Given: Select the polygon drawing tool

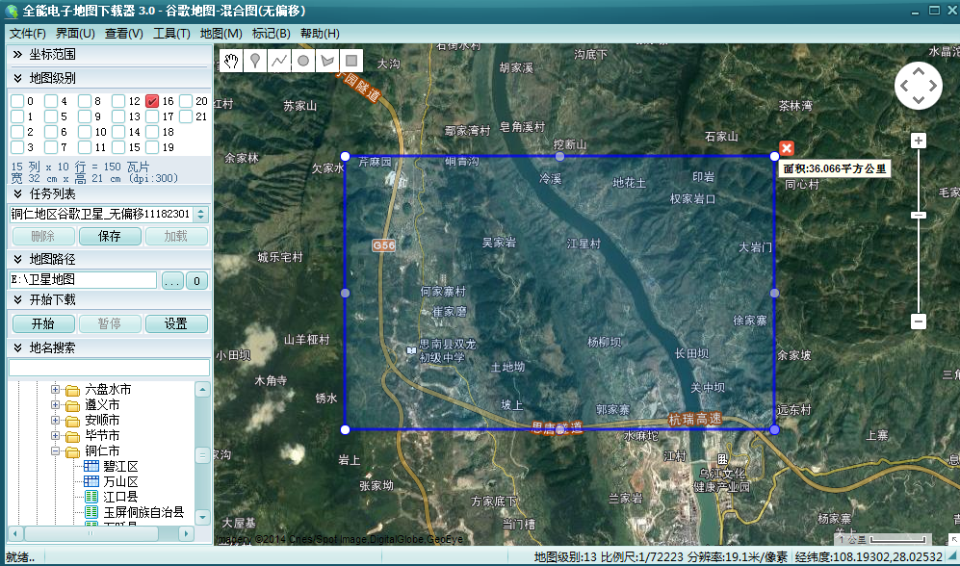Looking at the screenshot, I should [x=327, y=61].
